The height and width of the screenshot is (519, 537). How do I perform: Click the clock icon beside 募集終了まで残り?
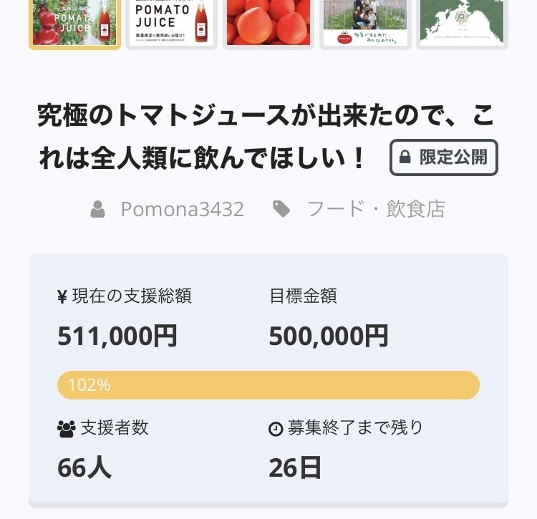[276, 429]
